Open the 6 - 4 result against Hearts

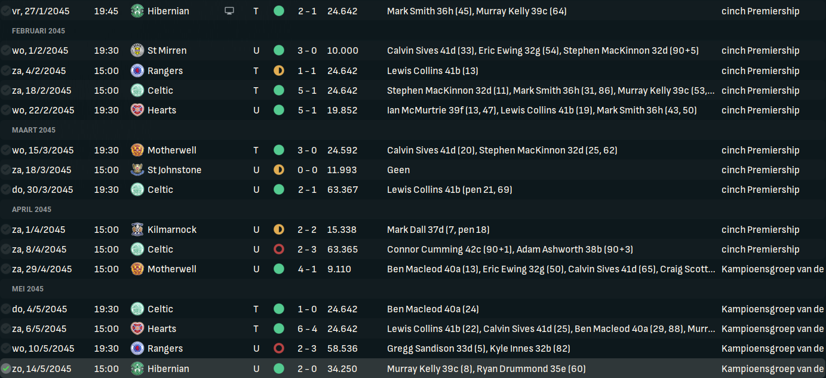pyautogui.click(x=308, y=328)
